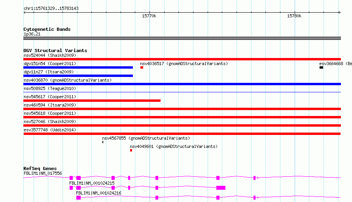Open the esv3664668 variant label
Image resolution: width=352 pixels, height=202 pixels.
click(x=336, y=64)
